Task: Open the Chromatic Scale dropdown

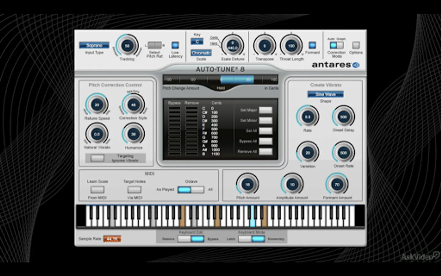Action: [201, 53]
